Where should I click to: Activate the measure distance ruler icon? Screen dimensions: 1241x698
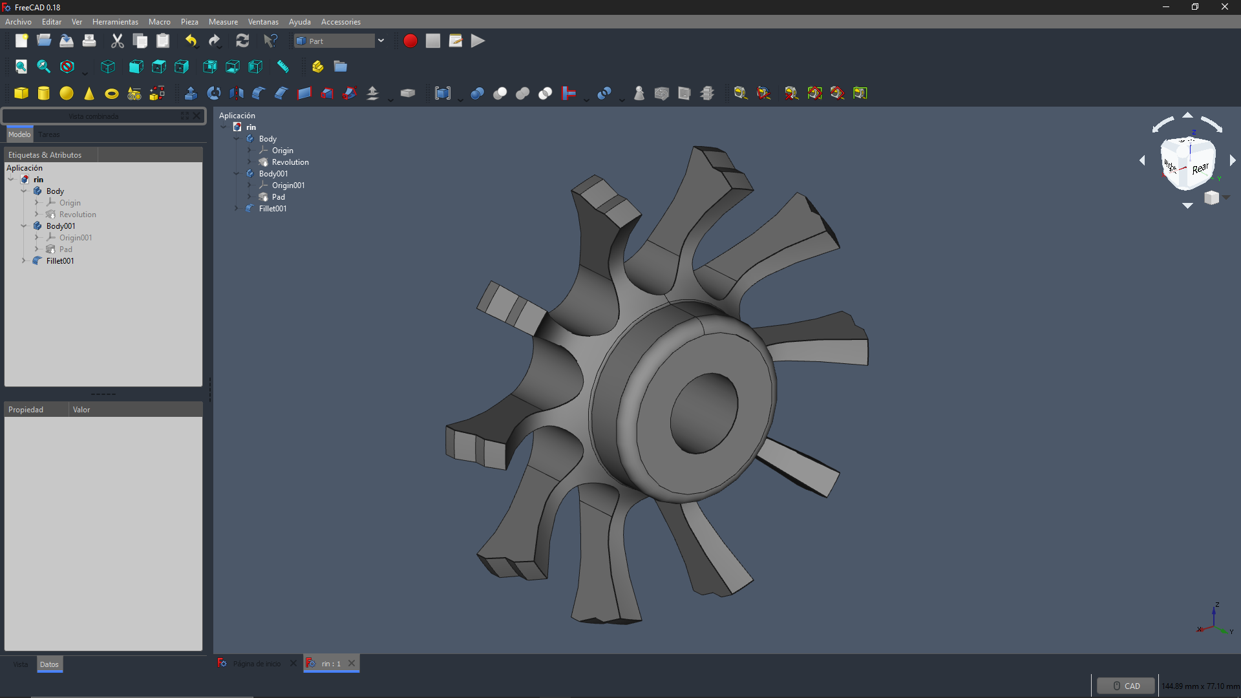tap(283, 67)
